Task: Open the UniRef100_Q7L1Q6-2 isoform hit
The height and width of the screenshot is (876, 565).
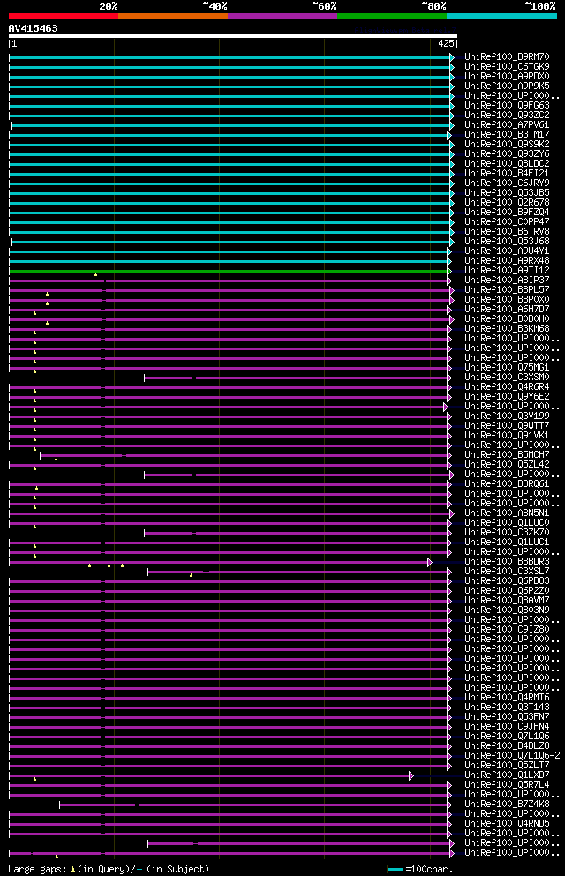Action: [x=512, y=755]
